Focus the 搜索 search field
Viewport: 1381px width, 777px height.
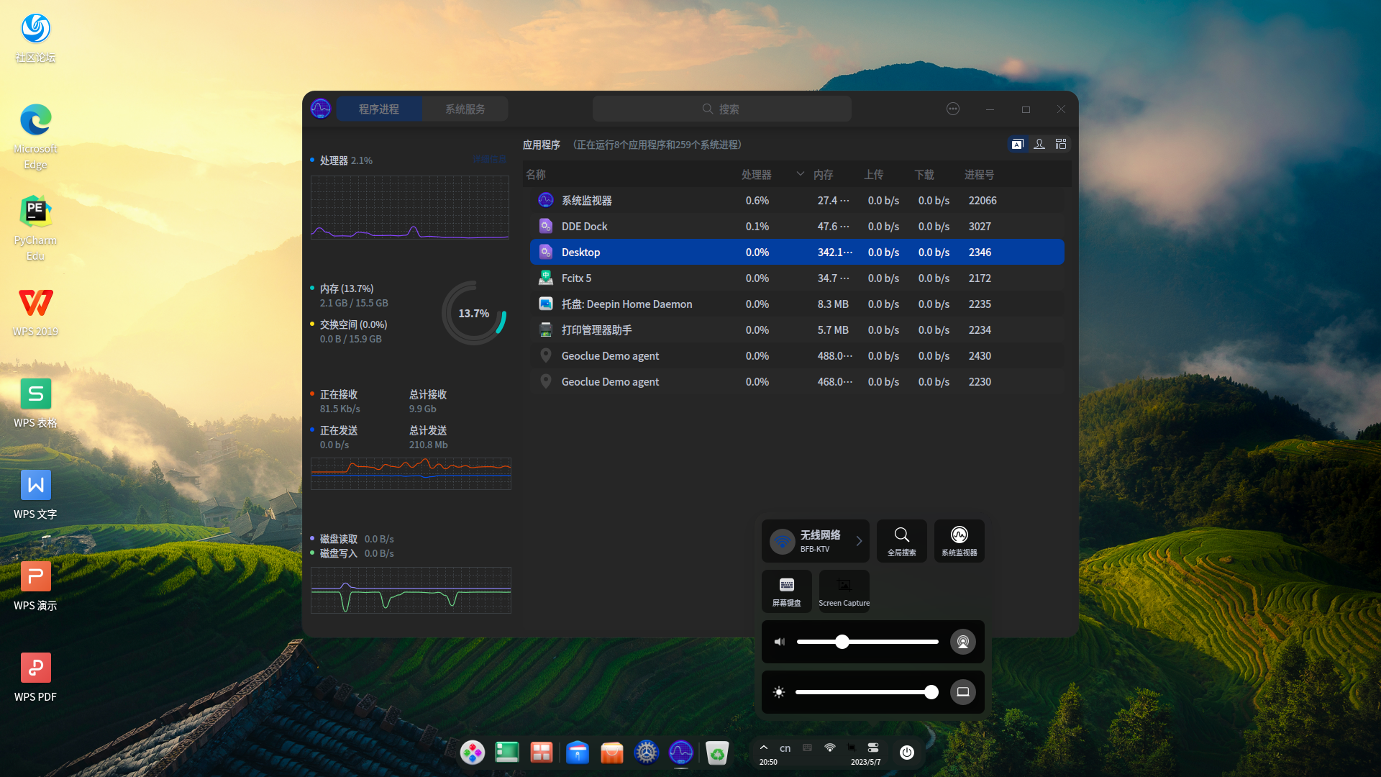(x=721, y=109)
